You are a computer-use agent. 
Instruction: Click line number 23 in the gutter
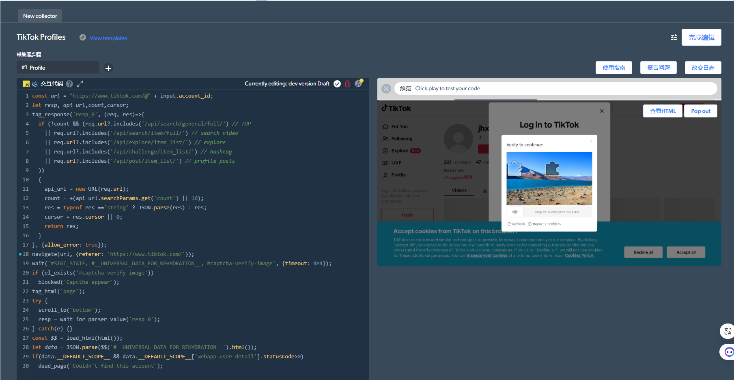26,301
